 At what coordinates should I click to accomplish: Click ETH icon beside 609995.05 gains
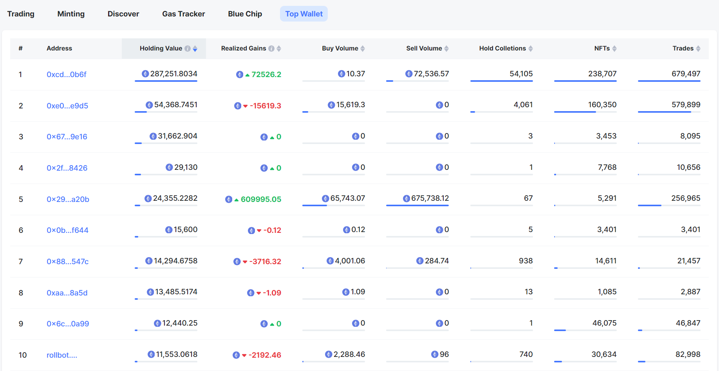229,199
